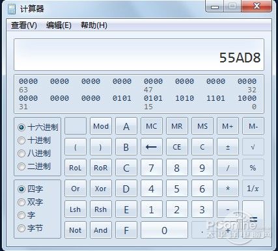Click the MC memory clear button

[152, 126]
